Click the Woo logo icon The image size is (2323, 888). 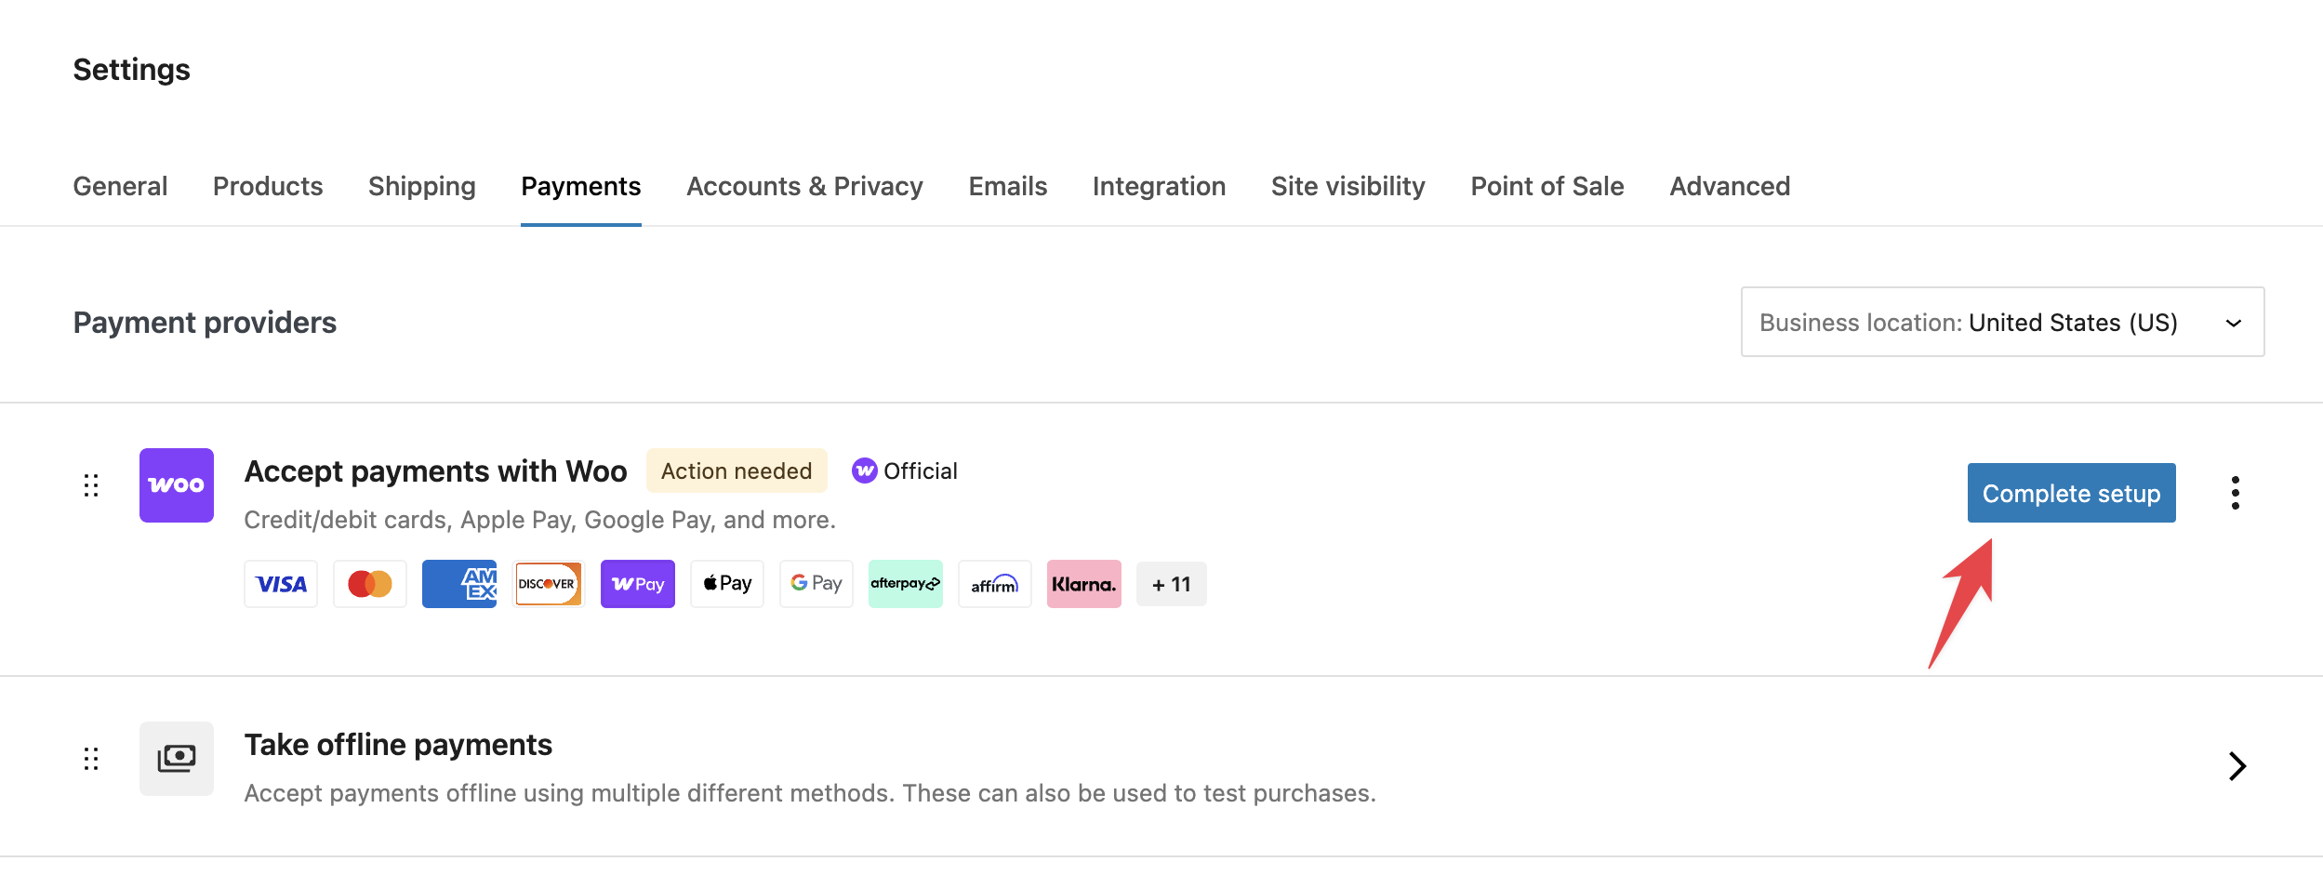177,485
